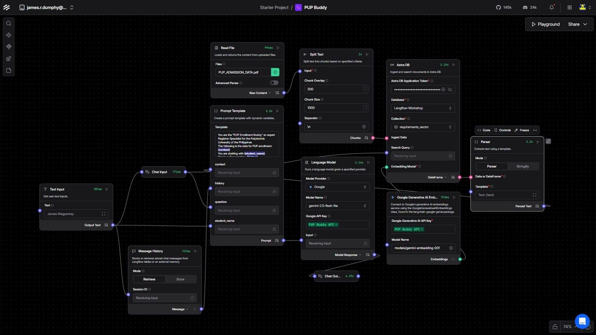Image resolution: width=596 pixels, height=335 pixels.
Task: Expand the Raw Content output selector
Action: tap(260, 93)
